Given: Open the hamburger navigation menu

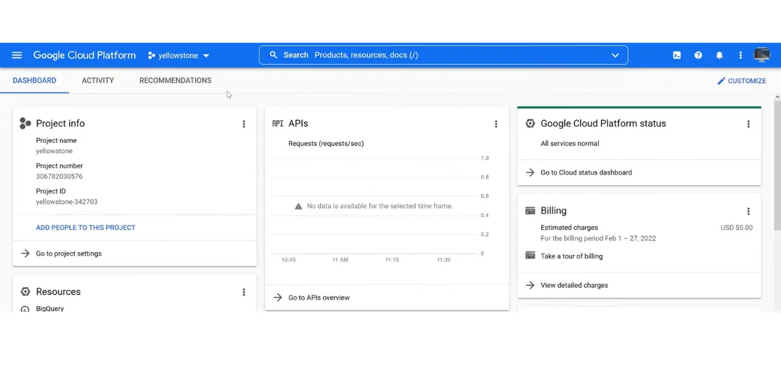Looking at the screenshot, I should pyautogui.click(x=18, y=55).
